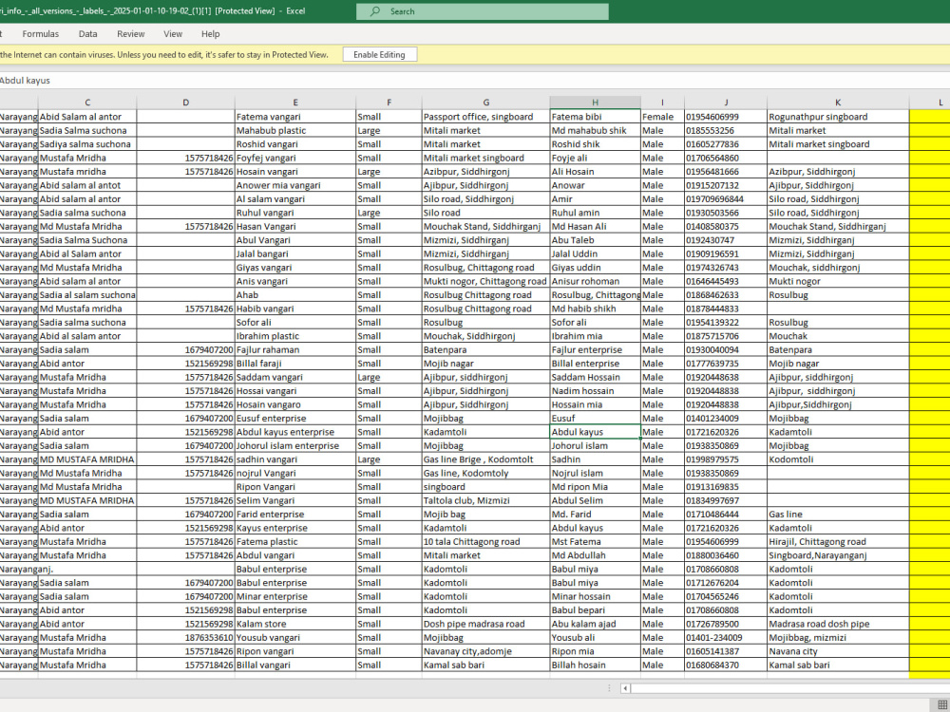The height and width of the screenshot is (712, 950).
Task: Select cell 'Jalal Uddin'
Action: click(595, 253)
